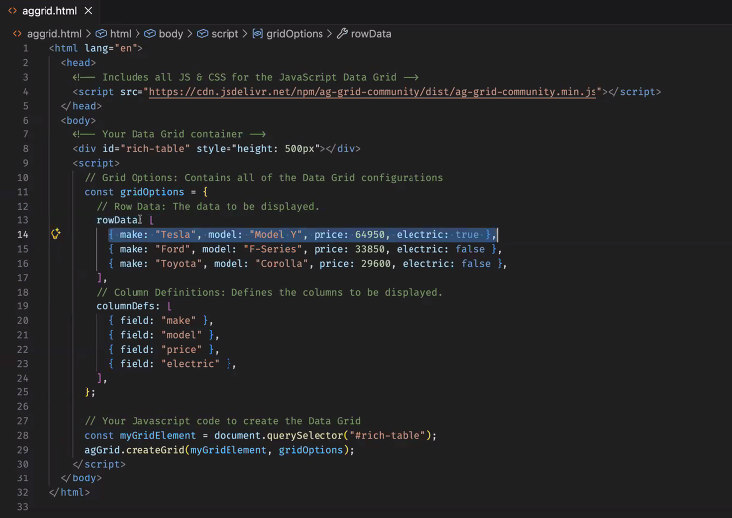Open the aggrid.html breadcrumb file item

click(53, 33)
